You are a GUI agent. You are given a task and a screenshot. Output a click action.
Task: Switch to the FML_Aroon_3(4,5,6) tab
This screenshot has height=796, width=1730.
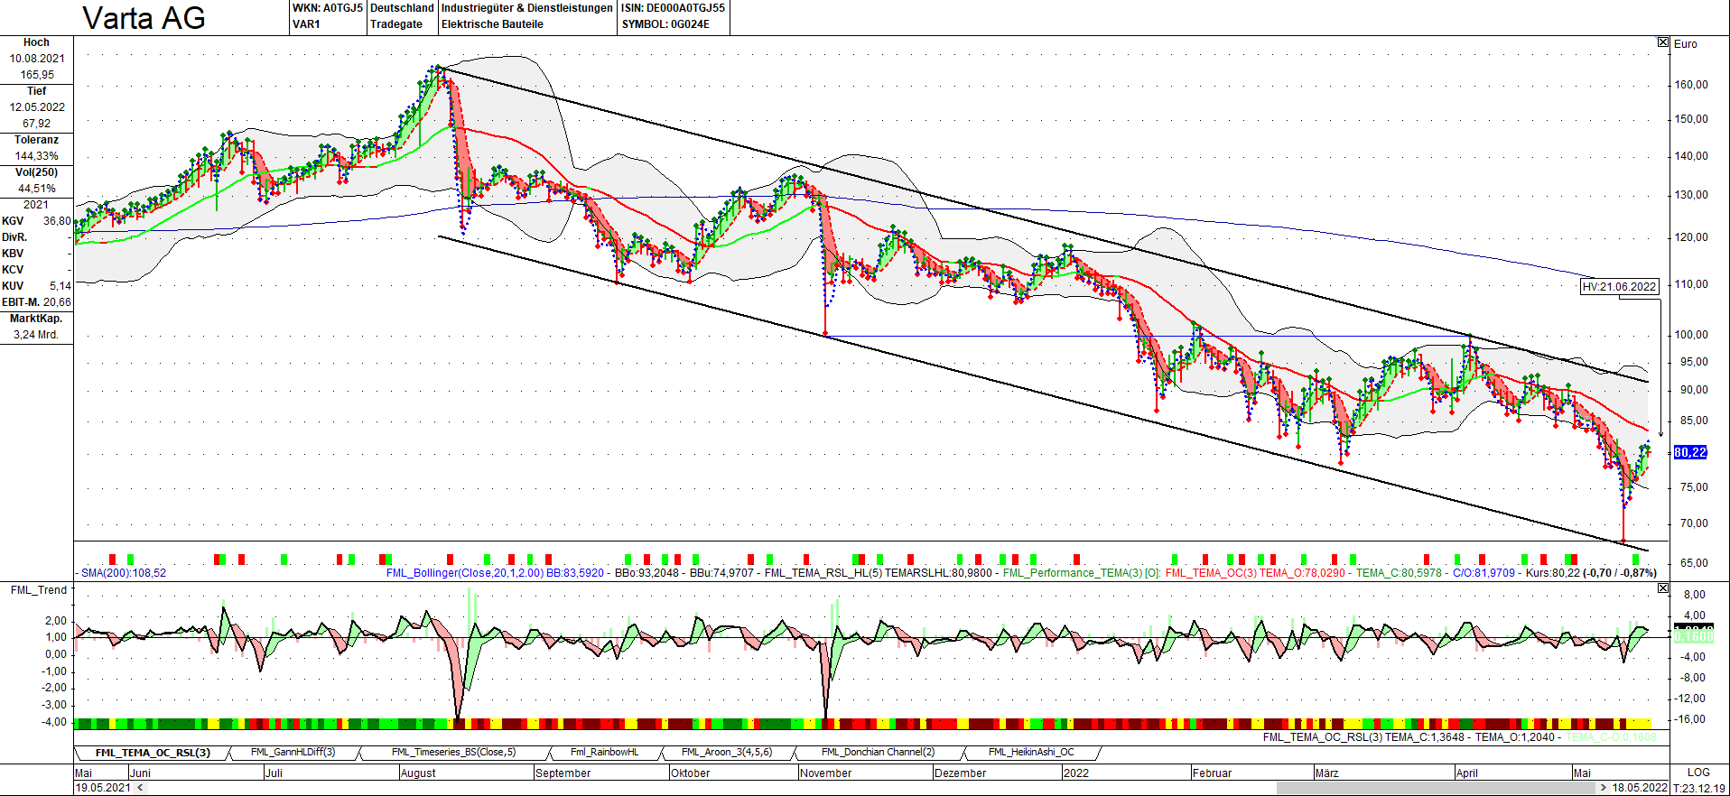[x=727, y=753]
